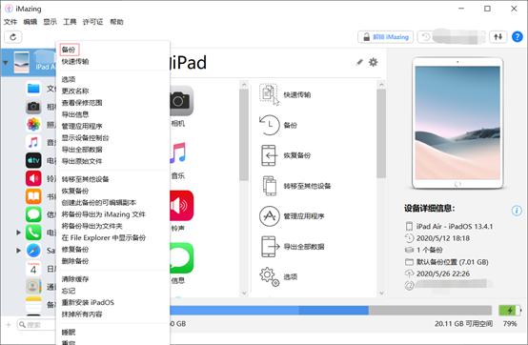Click the 快速传输 icon in actions list
The width and height of the screenshot is (528, 345).
(x=269, y=94)
